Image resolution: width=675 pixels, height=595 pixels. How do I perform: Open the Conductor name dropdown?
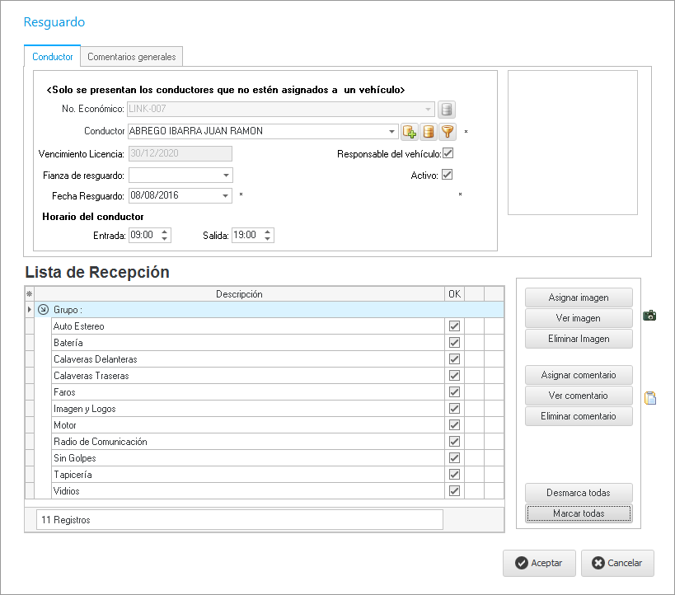coord(392,131)
